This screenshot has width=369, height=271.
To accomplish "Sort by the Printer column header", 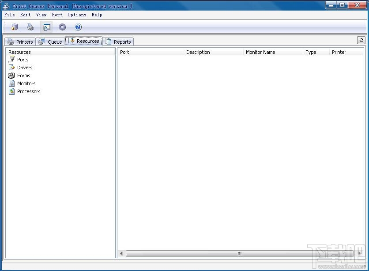I will tap(346, 52).
